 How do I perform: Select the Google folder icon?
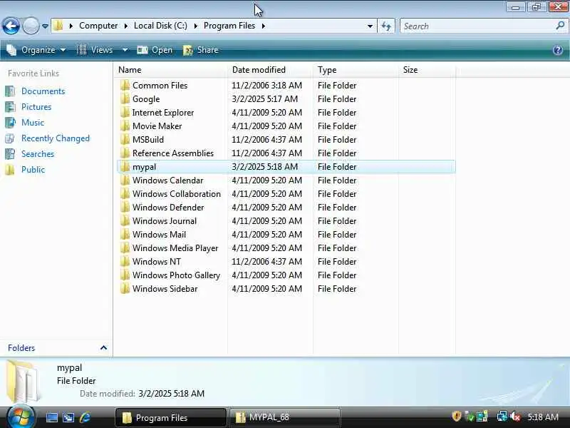click(125, 99)
